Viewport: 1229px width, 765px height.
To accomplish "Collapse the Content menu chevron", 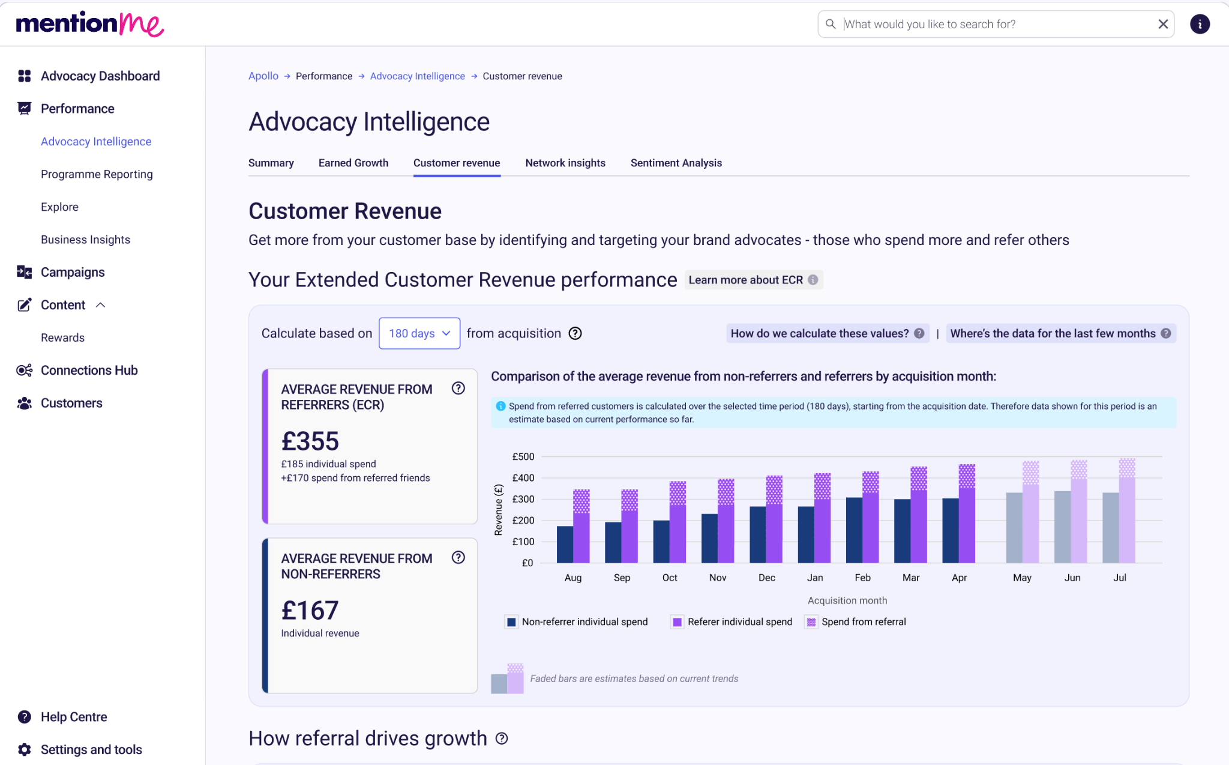I will (101, 305).
